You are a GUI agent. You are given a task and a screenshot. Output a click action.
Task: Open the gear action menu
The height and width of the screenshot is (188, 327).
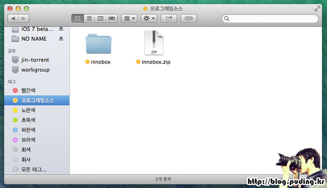point(149,19)
